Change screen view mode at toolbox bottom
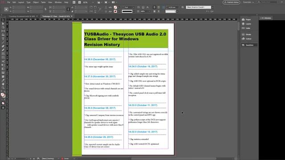Image resolution: width=285 pixels, height=160 pixels. click(x=3, y=108)
